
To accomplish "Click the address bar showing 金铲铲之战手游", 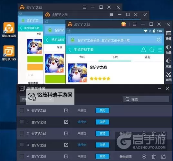I will pyautogui.click(x=115, y=40).
